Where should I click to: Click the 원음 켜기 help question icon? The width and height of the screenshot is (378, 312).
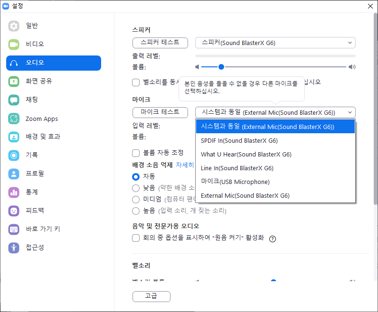pyautogui.click(x=273, y=239)
